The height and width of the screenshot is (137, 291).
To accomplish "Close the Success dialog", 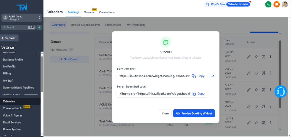I will tap(165, 113).
